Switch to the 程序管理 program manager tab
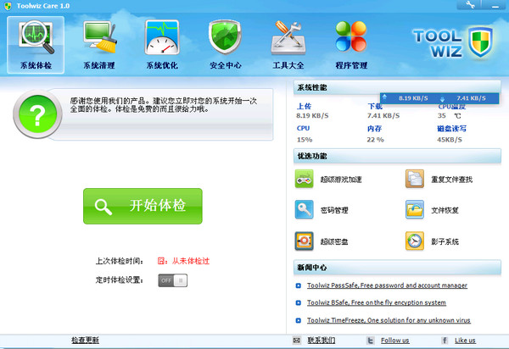The image size is (509, 349). pyautogui.click(x=351, y=45)
